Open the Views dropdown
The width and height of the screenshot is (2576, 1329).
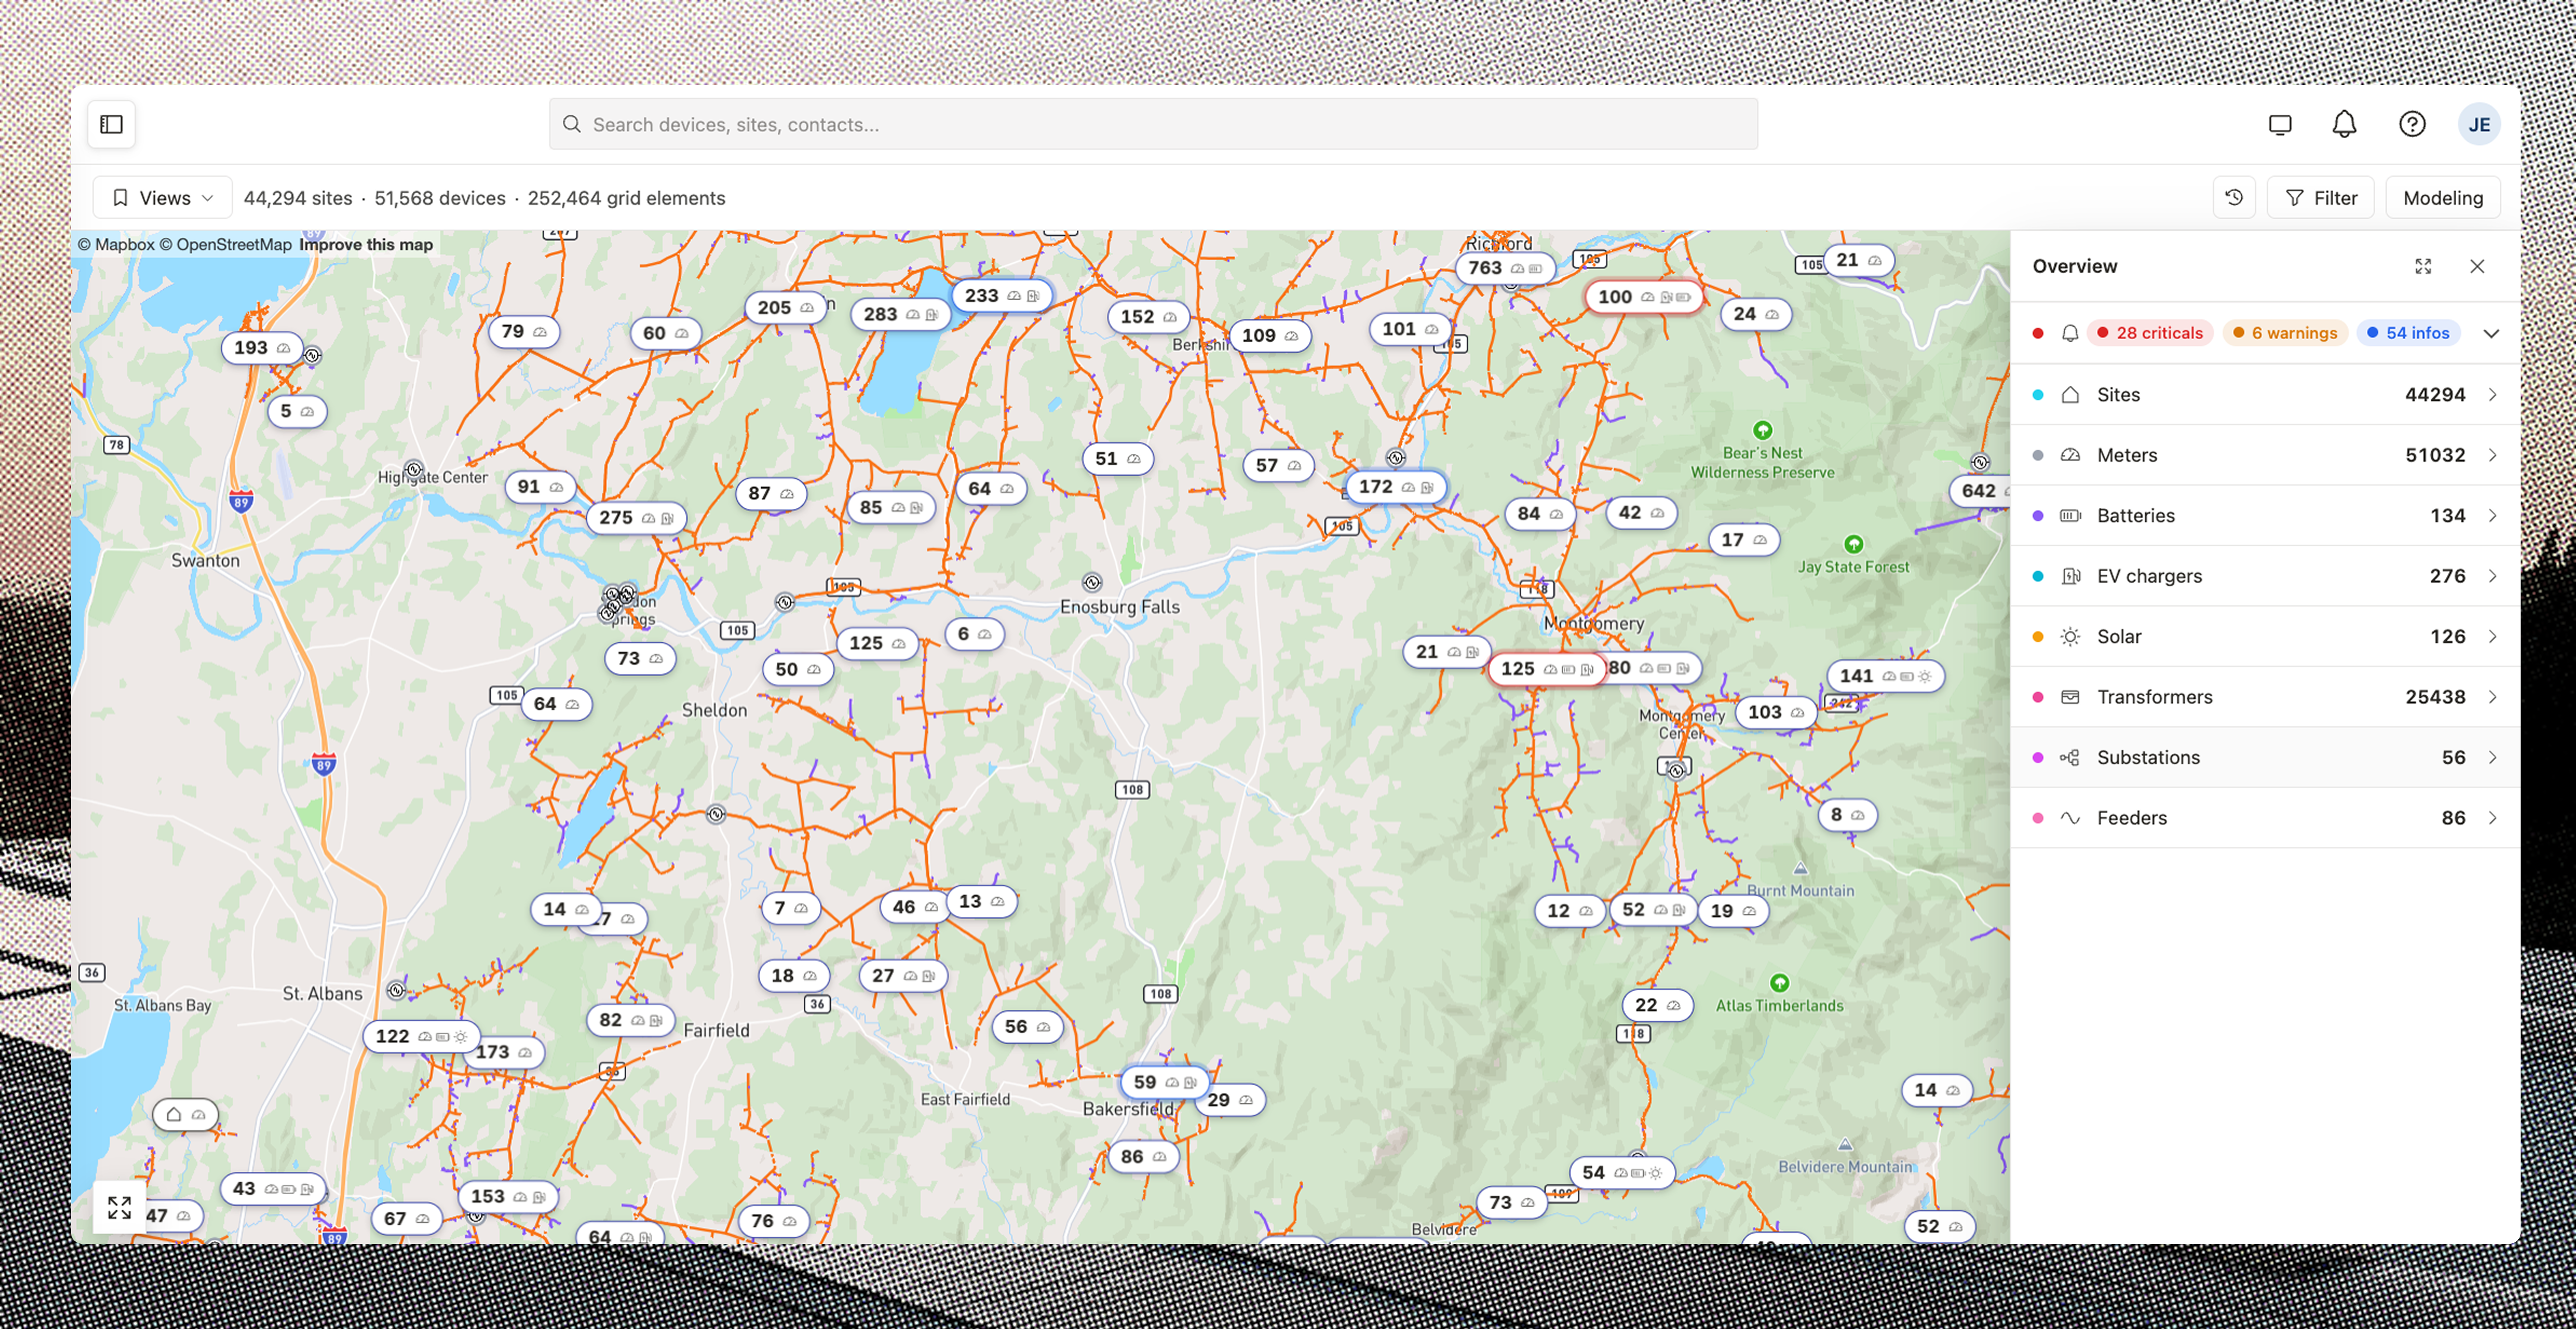click(163, 198)
